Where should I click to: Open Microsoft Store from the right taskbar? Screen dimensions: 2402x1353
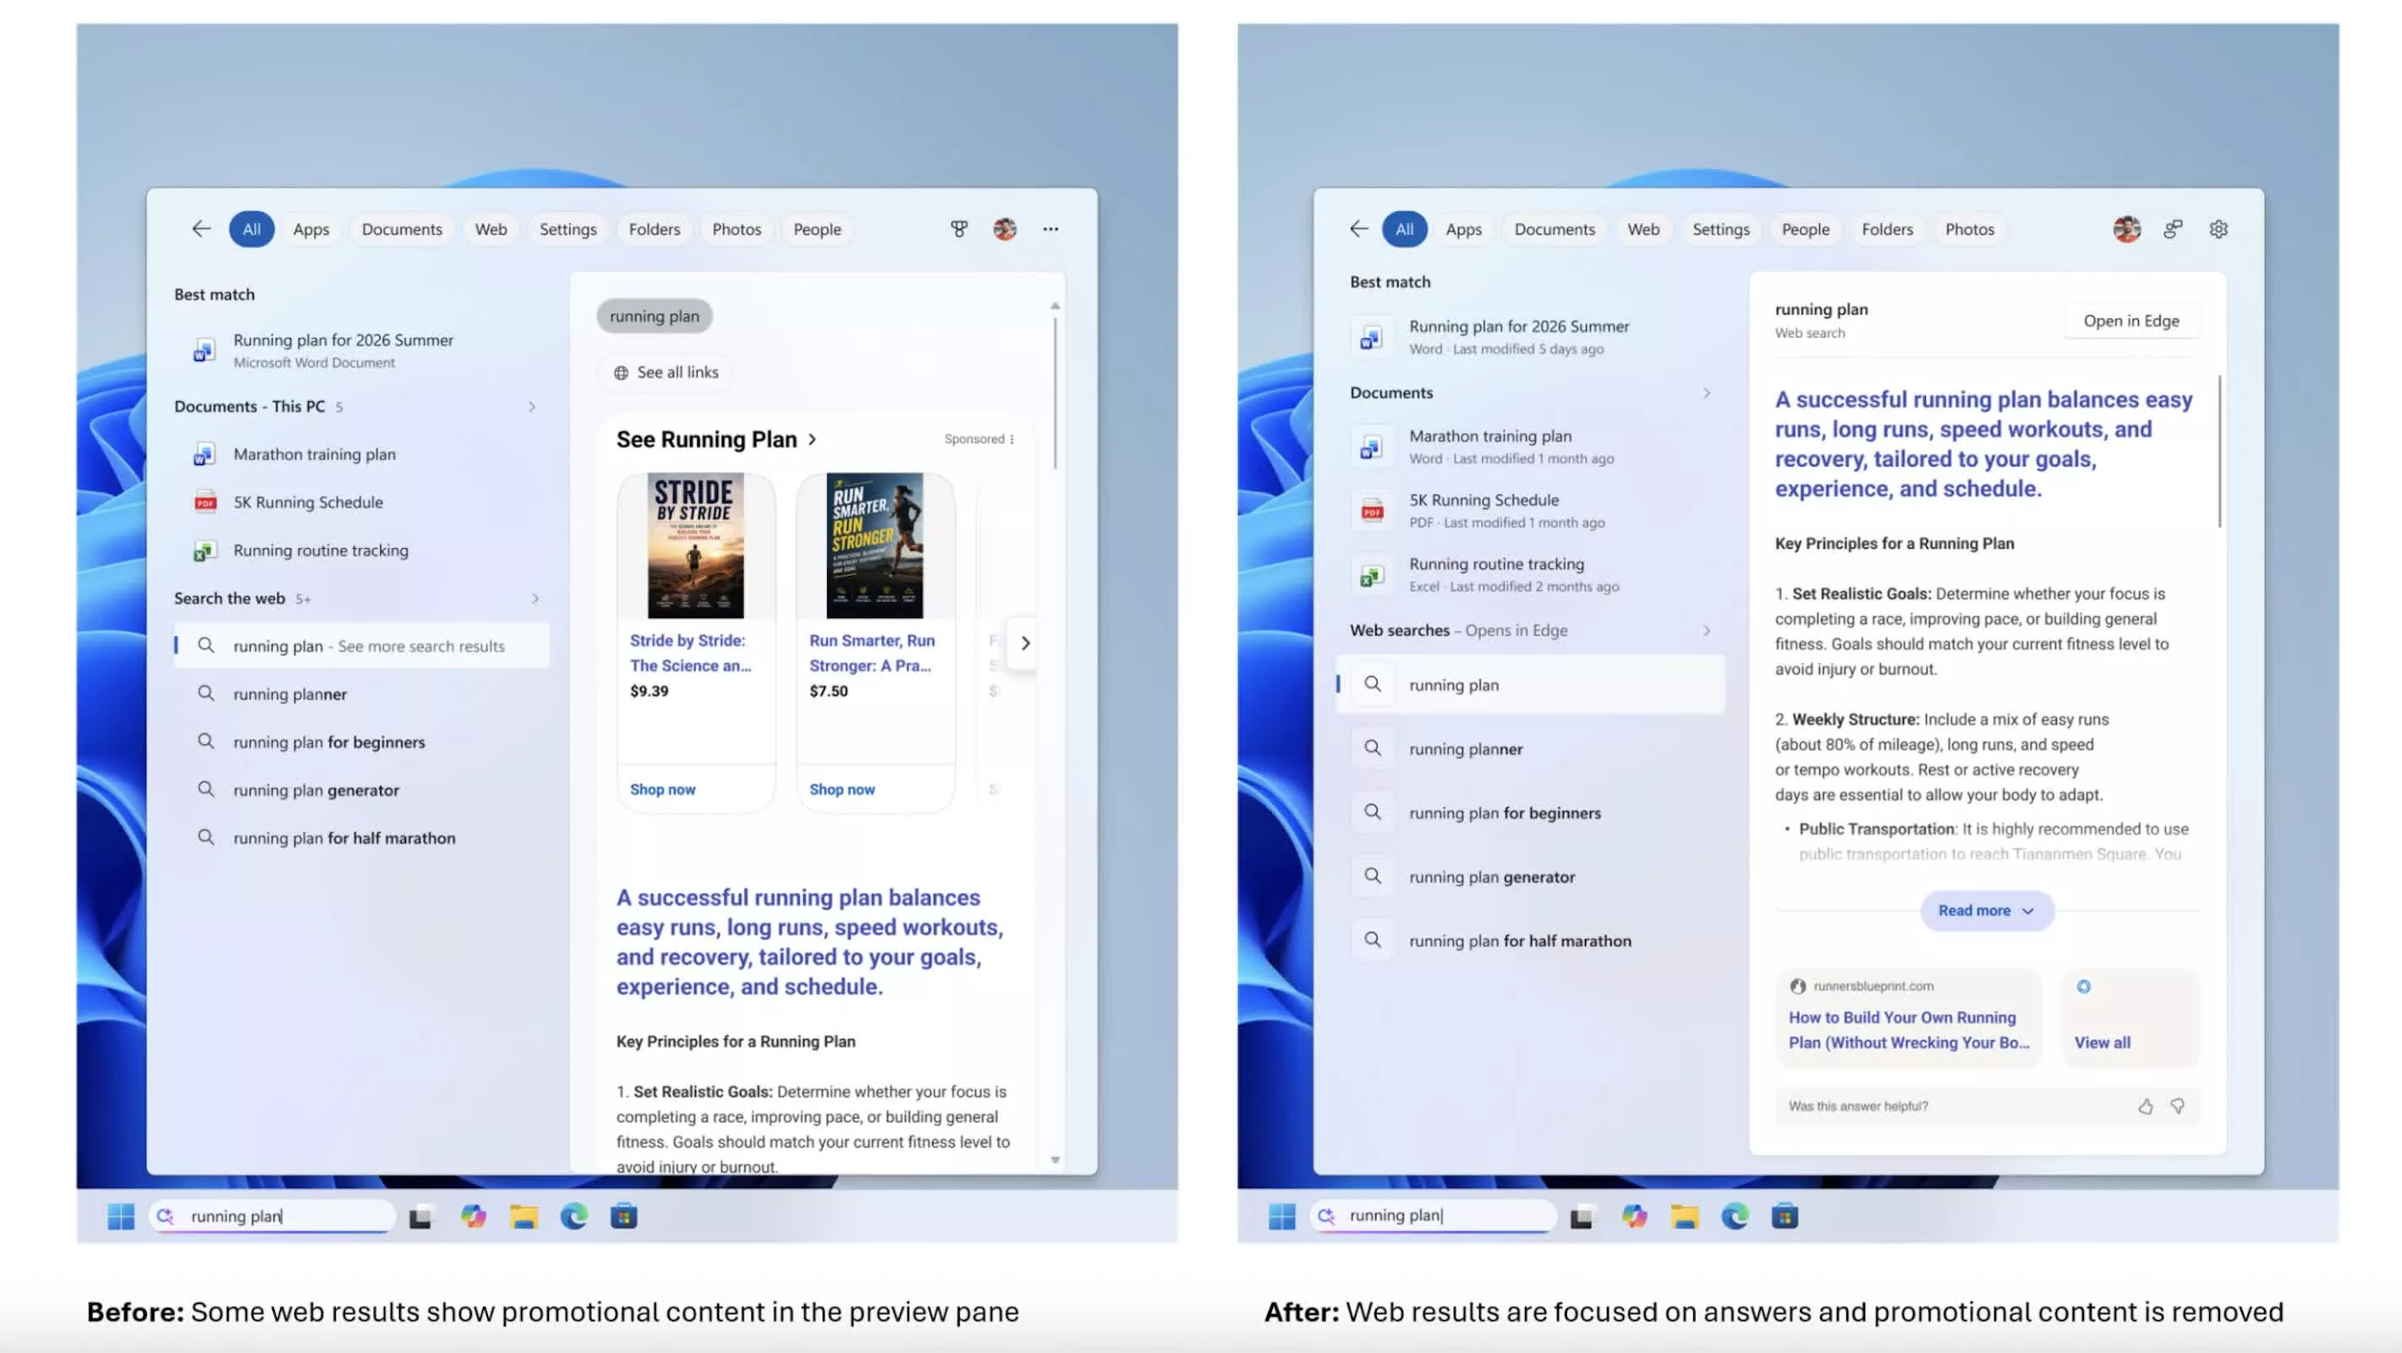tap(1785, 1216)
